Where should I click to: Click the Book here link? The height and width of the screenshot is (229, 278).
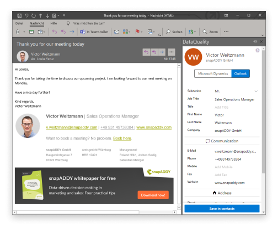122,139
